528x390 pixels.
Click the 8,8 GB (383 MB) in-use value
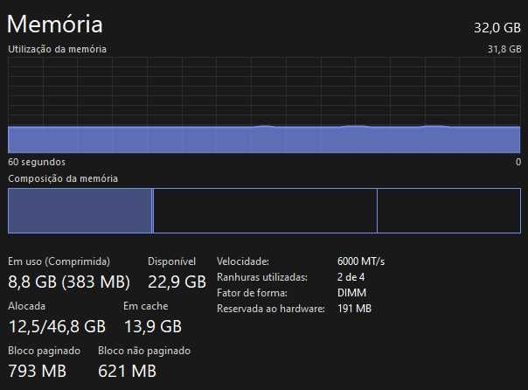68,282
